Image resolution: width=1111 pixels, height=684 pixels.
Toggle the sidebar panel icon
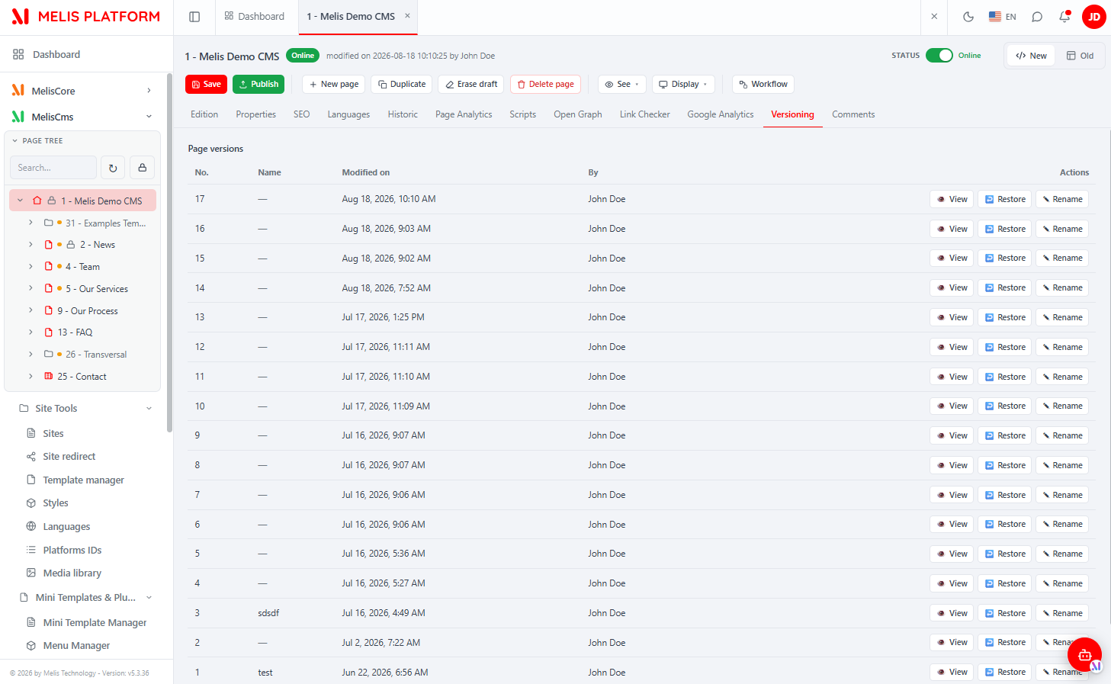(x=194, y=17)
